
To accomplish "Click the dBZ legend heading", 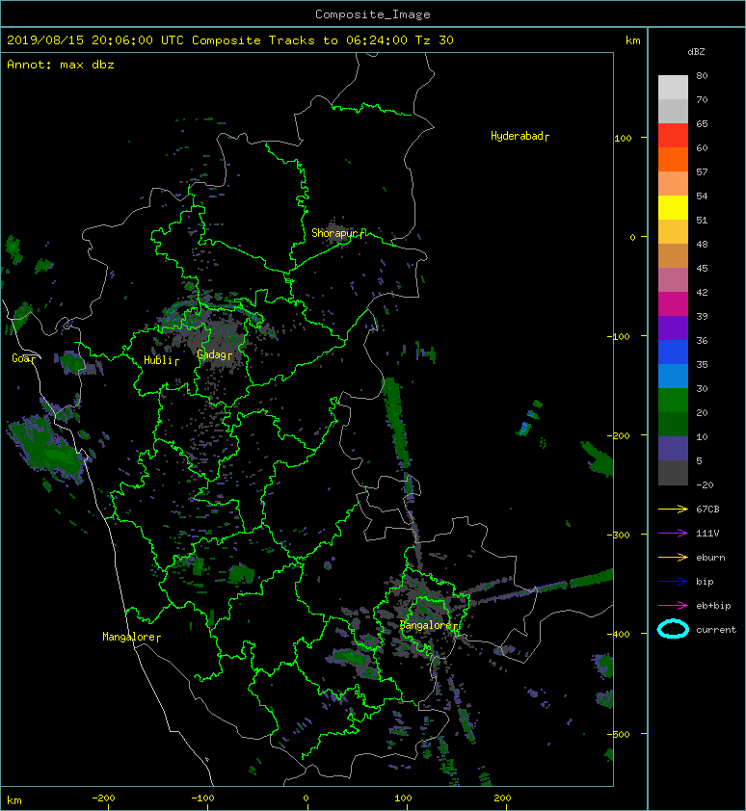I will tap(696, 52).
